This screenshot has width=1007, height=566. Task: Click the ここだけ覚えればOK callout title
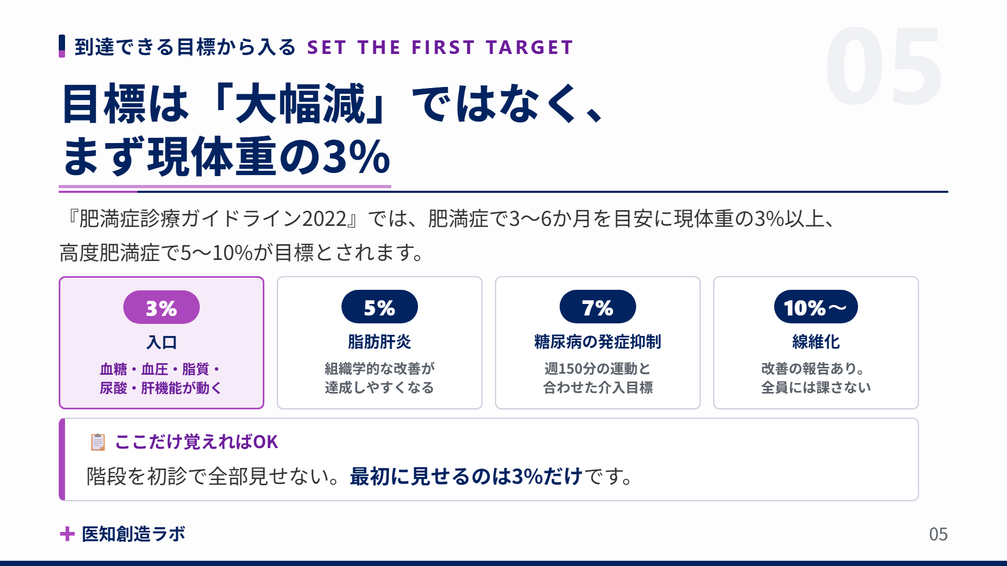click(x=196, y=442)
